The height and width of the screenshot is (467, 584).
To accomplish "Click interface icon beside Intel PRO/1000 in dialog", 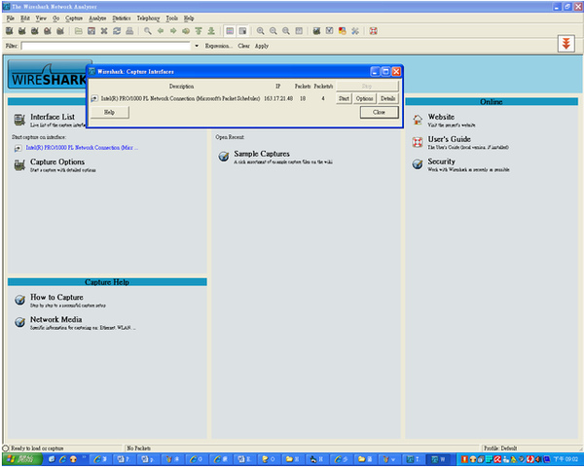I will coord(94,98).
